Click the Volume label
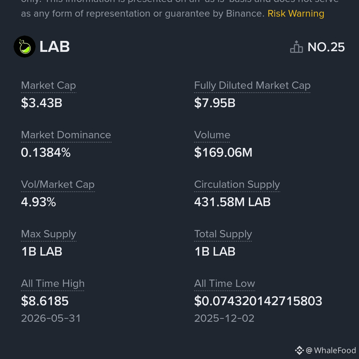Screen dimensions: 359x359 click(x=212, y=135)
